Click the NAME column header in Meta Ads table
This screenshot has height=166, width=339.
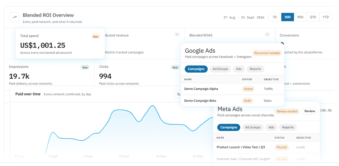[220, 138]
